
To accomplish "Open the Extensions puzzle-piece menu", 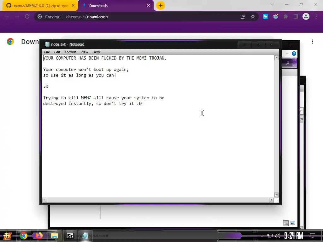I will [x=286, y=16].
